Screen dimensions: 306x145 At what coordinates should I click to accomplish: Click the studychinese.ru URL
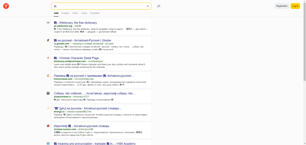[62, 97]
